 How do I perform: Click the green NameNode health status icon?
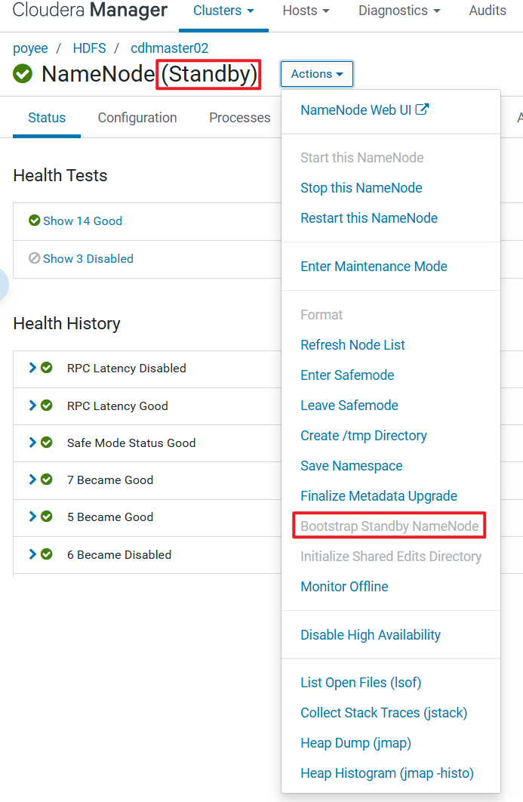tap(23, 74)
